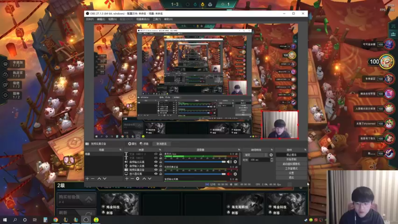The width and height of the screenshot is (398, 224).
Task: Open the 帮助(H) menu
Action: pyautogui.click(x=168, y=19)
